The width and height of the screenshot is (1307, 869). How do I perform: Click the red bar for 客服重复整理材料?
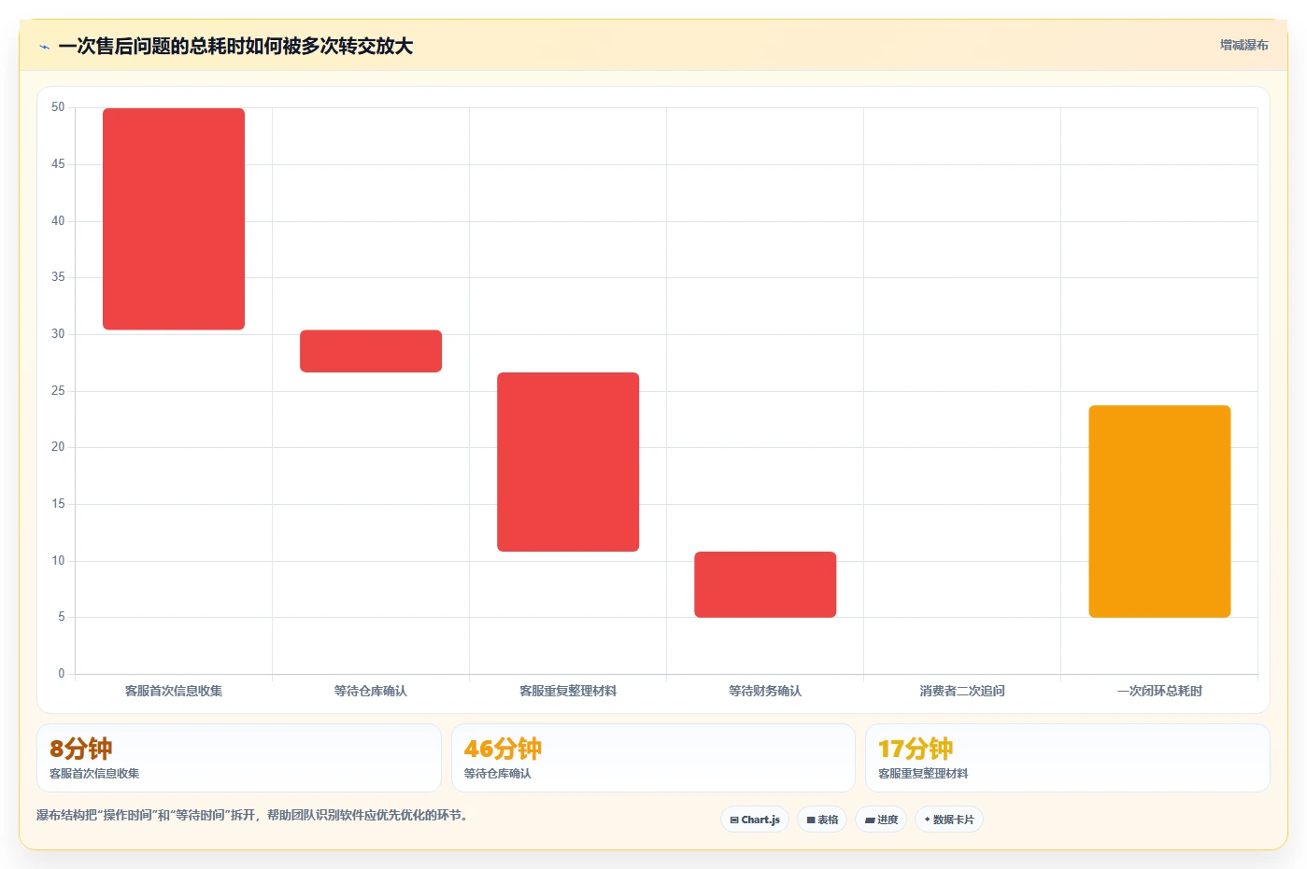coord(568,462)
